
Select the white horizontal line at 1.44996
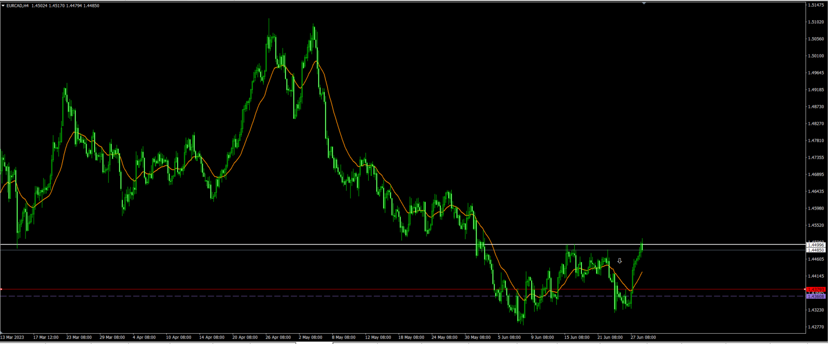click(x=303, y=245)
